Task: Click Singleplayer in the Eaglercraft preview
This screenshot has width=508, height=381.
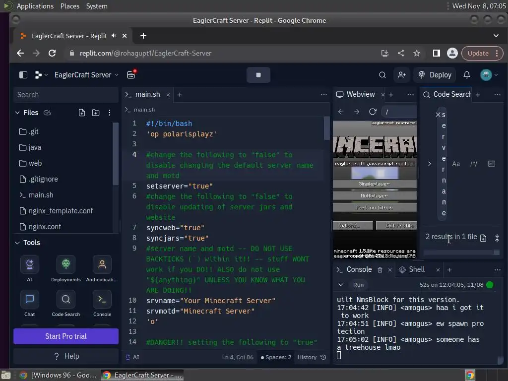Action: click(375, 184)
